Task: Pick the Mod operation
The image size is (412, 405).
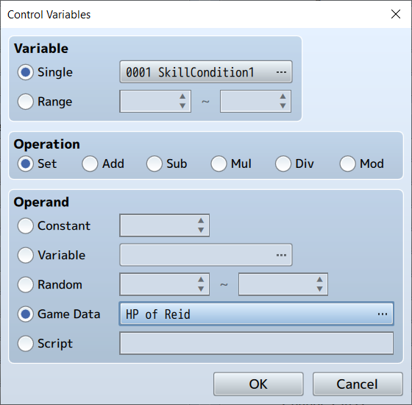Action: [x=347, y=163]
